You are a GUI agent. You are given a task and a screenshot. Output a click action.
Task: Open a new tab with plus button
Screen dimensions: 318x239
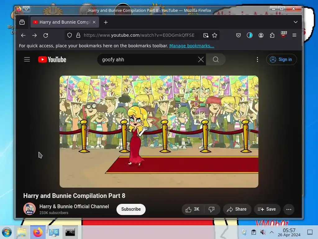106,22
